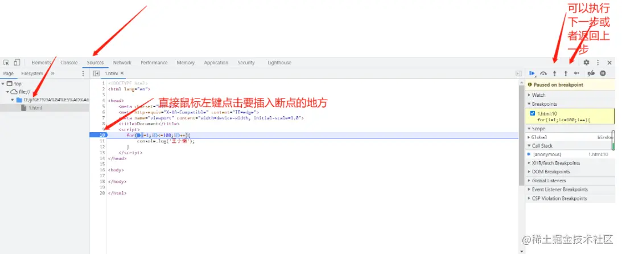
Task: Click line number 12 in gutter
Action: (x=101, y=147)
